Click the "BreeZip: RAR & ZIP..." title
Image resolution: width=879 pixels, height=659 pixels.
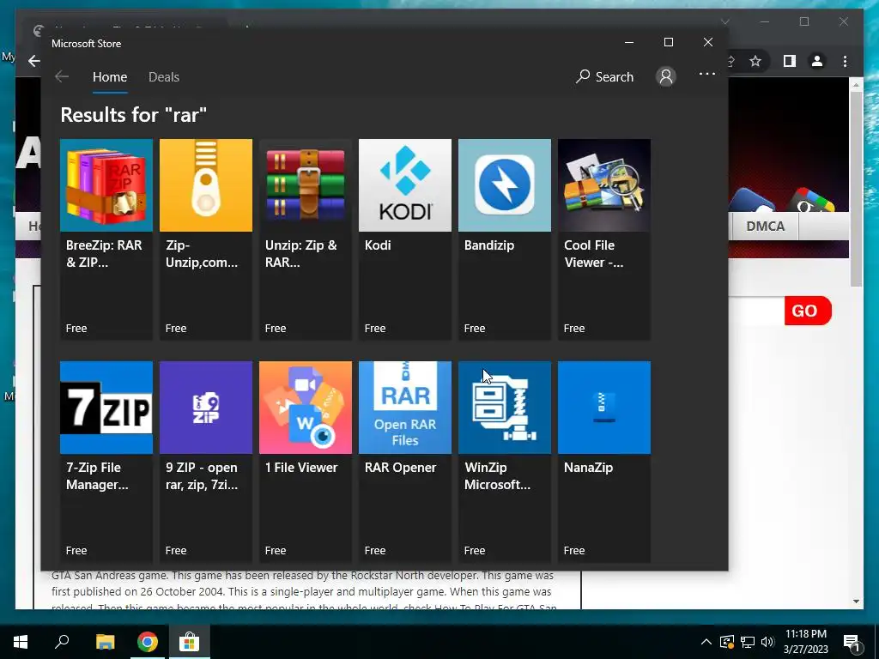(104, 254)
